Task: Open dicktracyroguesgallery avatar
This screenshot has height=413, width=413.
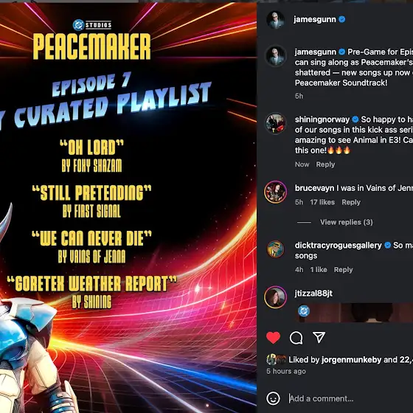Action: (x=276, y=249)
